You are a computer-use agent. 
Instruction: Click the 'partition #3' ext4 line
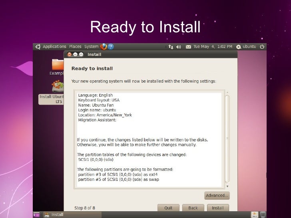pos(118,174)
